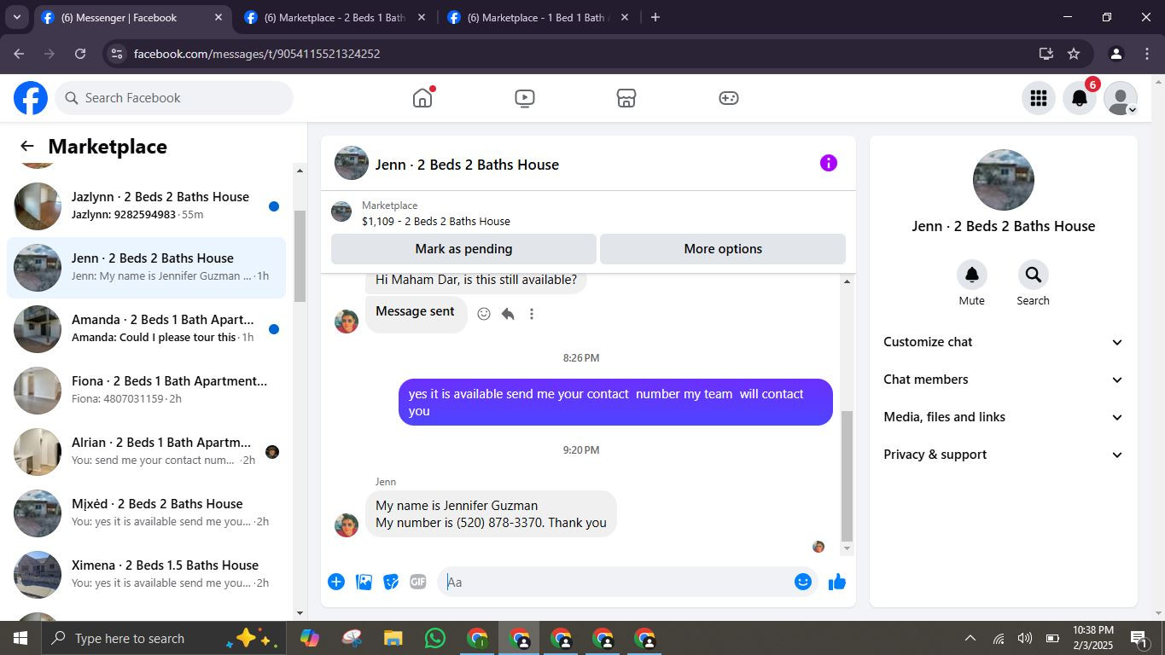Click the Windows taskbar search box

[x=162, y=638]
